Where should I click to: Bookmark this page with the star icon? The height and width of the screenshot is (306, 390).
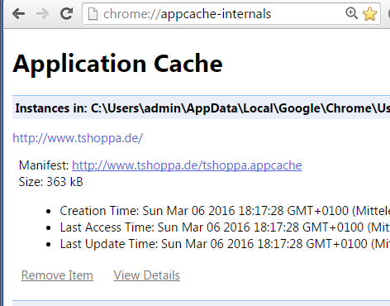point(369,14)
